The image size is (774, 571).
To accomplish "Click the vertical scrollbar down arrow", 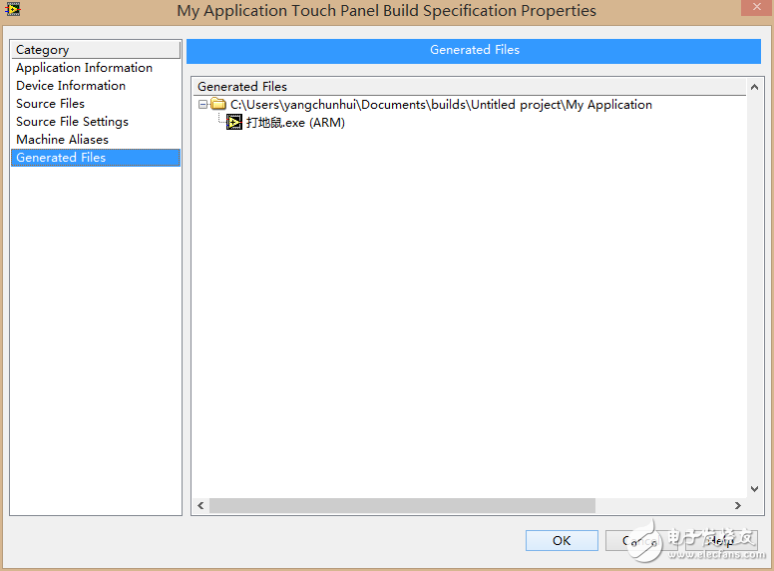I will (754, 488).
